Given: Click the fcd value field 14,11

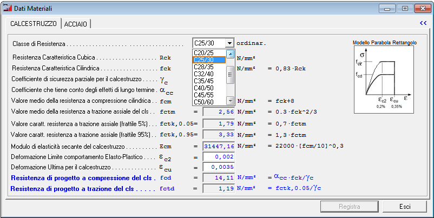Looking at the screenshot, I should 219,178.
